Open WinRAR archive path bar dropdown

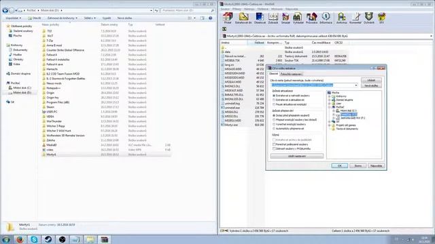click(430, 36)
